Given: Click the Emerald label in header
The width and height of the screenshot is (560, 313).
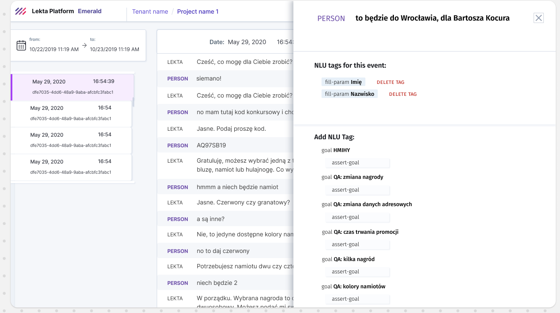Looking at the screenshot, I should pos(89,11).
